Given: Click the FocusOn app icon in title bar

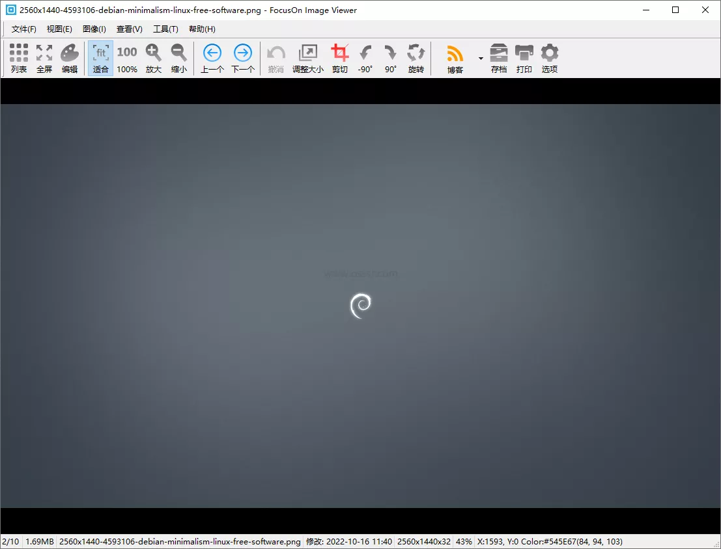Looking at the screenshot, I should coord(10,10).
